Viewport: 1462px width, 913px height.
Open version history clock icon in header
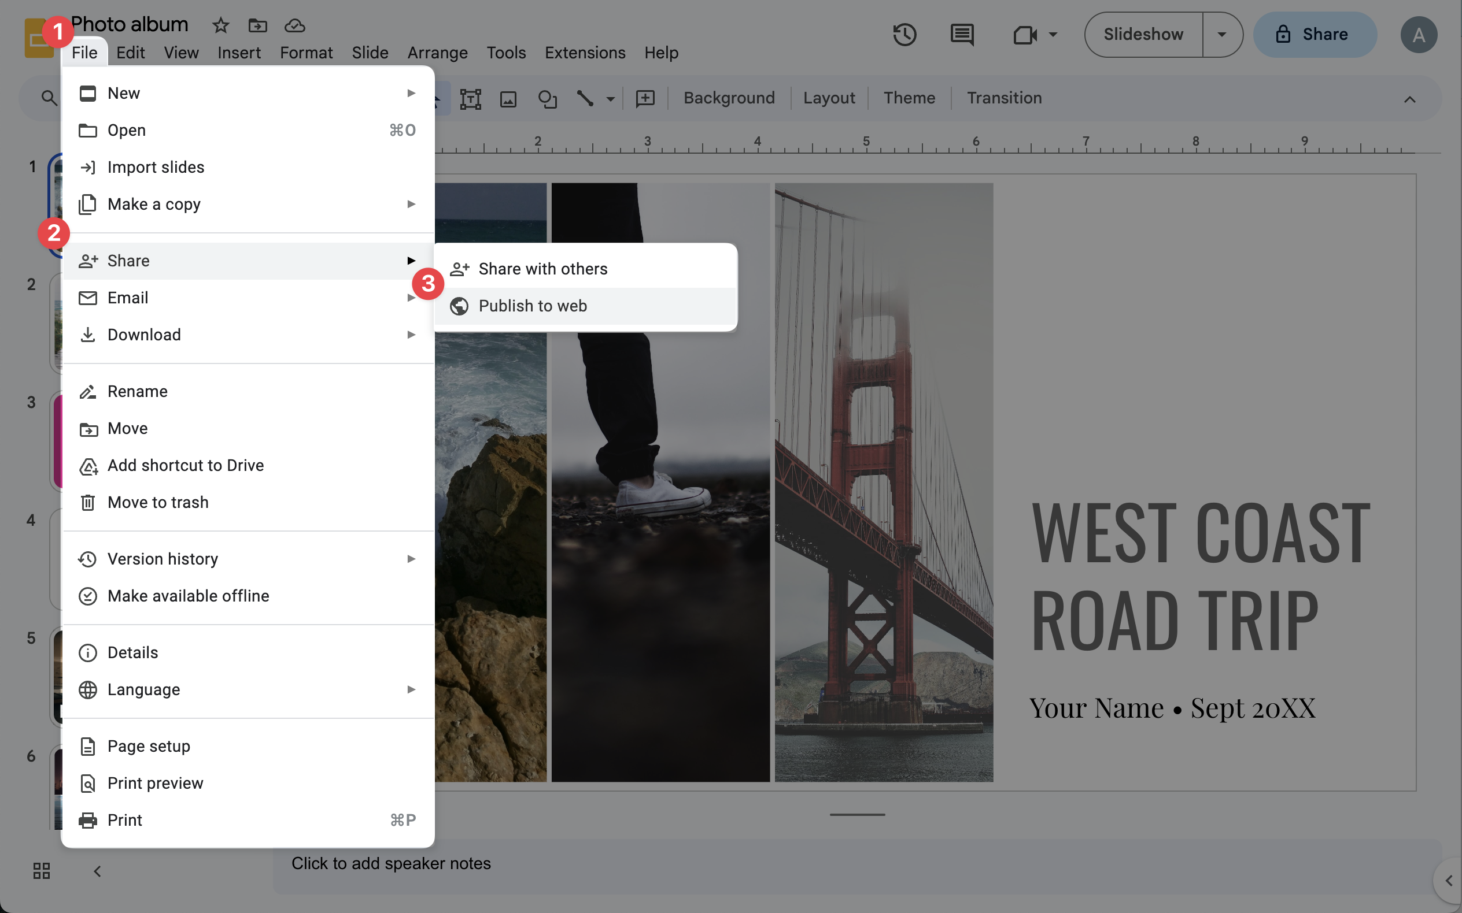904,35
